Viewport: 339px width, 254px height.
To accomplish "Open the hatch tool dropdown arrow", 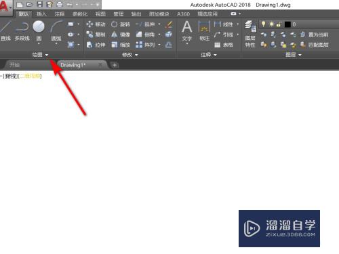I will click(79, 45).
